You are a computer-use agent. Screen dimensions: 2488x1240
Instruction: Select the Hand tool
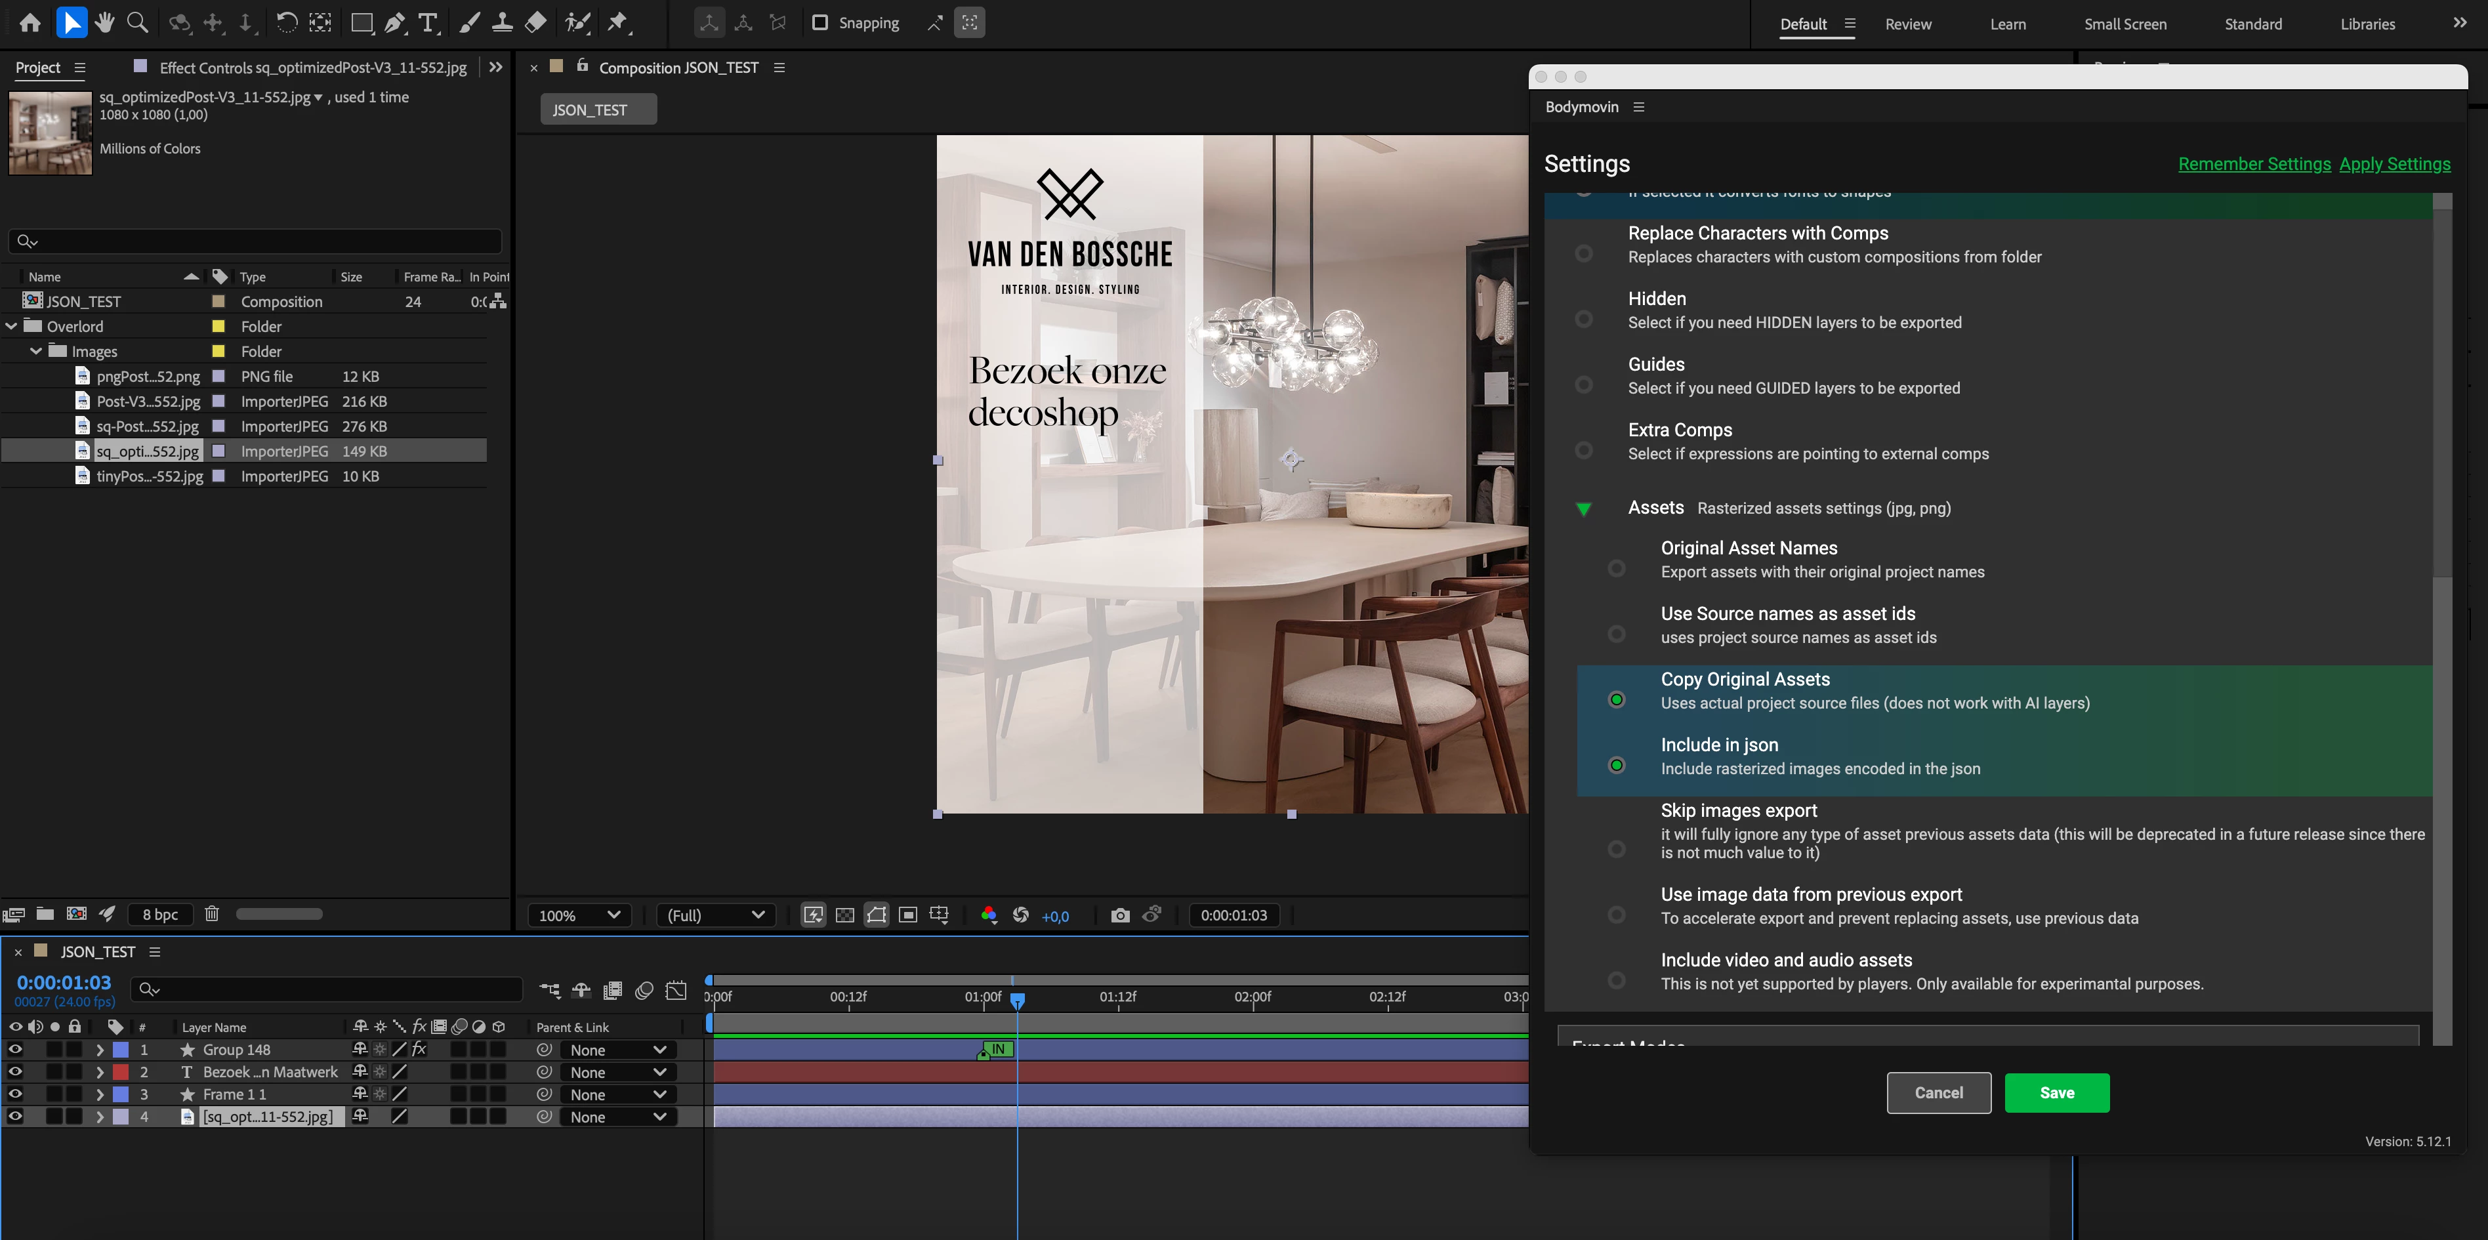[104, 22]
